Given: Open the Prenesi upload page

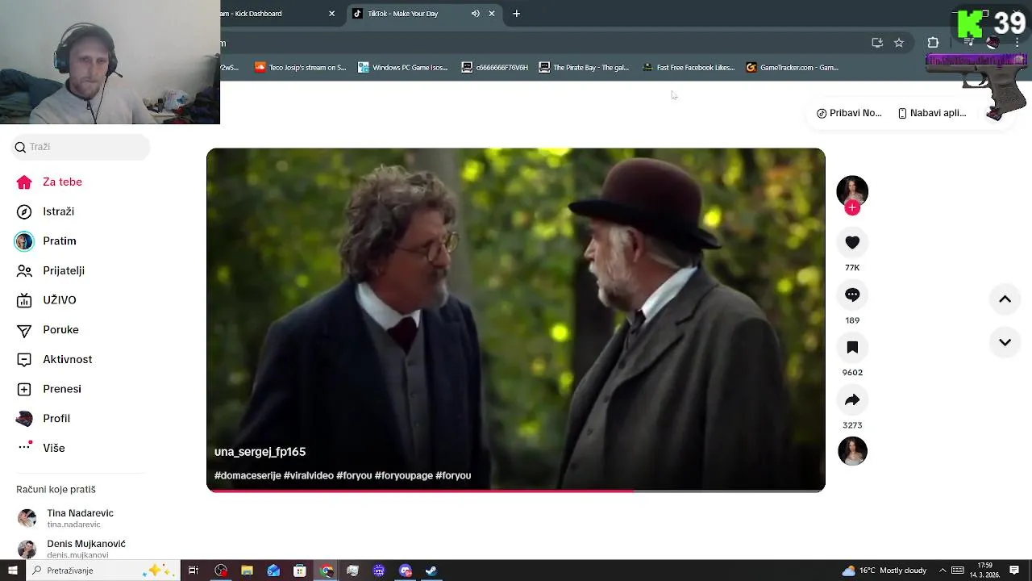Looking at the screenshot, I should 49,389.
